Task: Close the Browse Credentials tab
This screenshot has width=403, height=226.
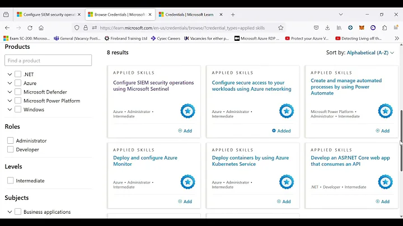Action: tap(150, 15)
